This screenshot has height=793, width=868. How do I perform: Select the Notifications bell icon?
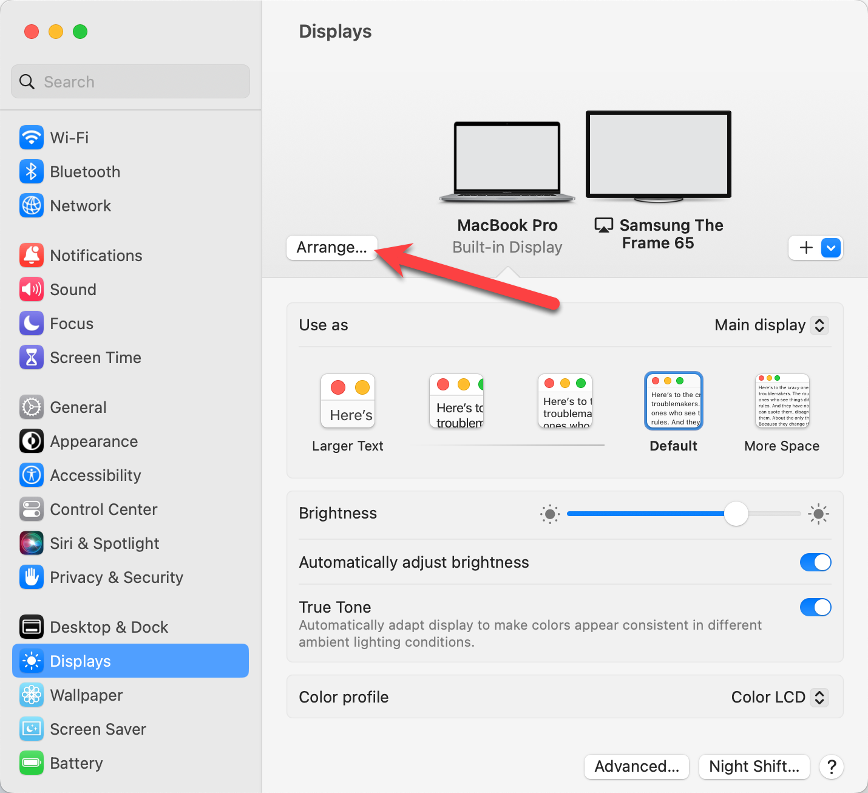32,256
